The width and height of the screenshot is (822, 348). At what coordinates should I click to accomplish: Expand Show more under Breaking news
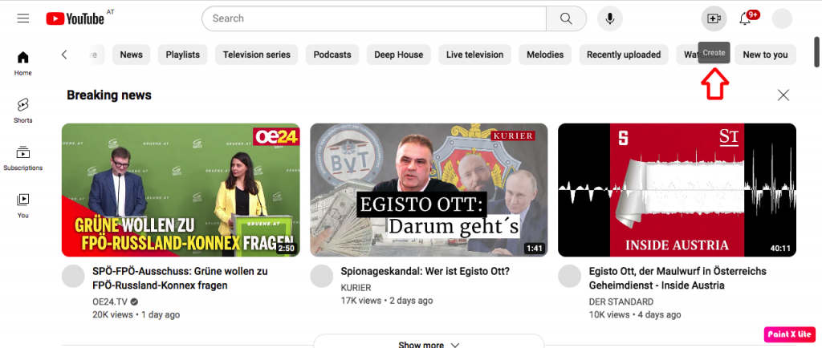[x=429, y=342]
